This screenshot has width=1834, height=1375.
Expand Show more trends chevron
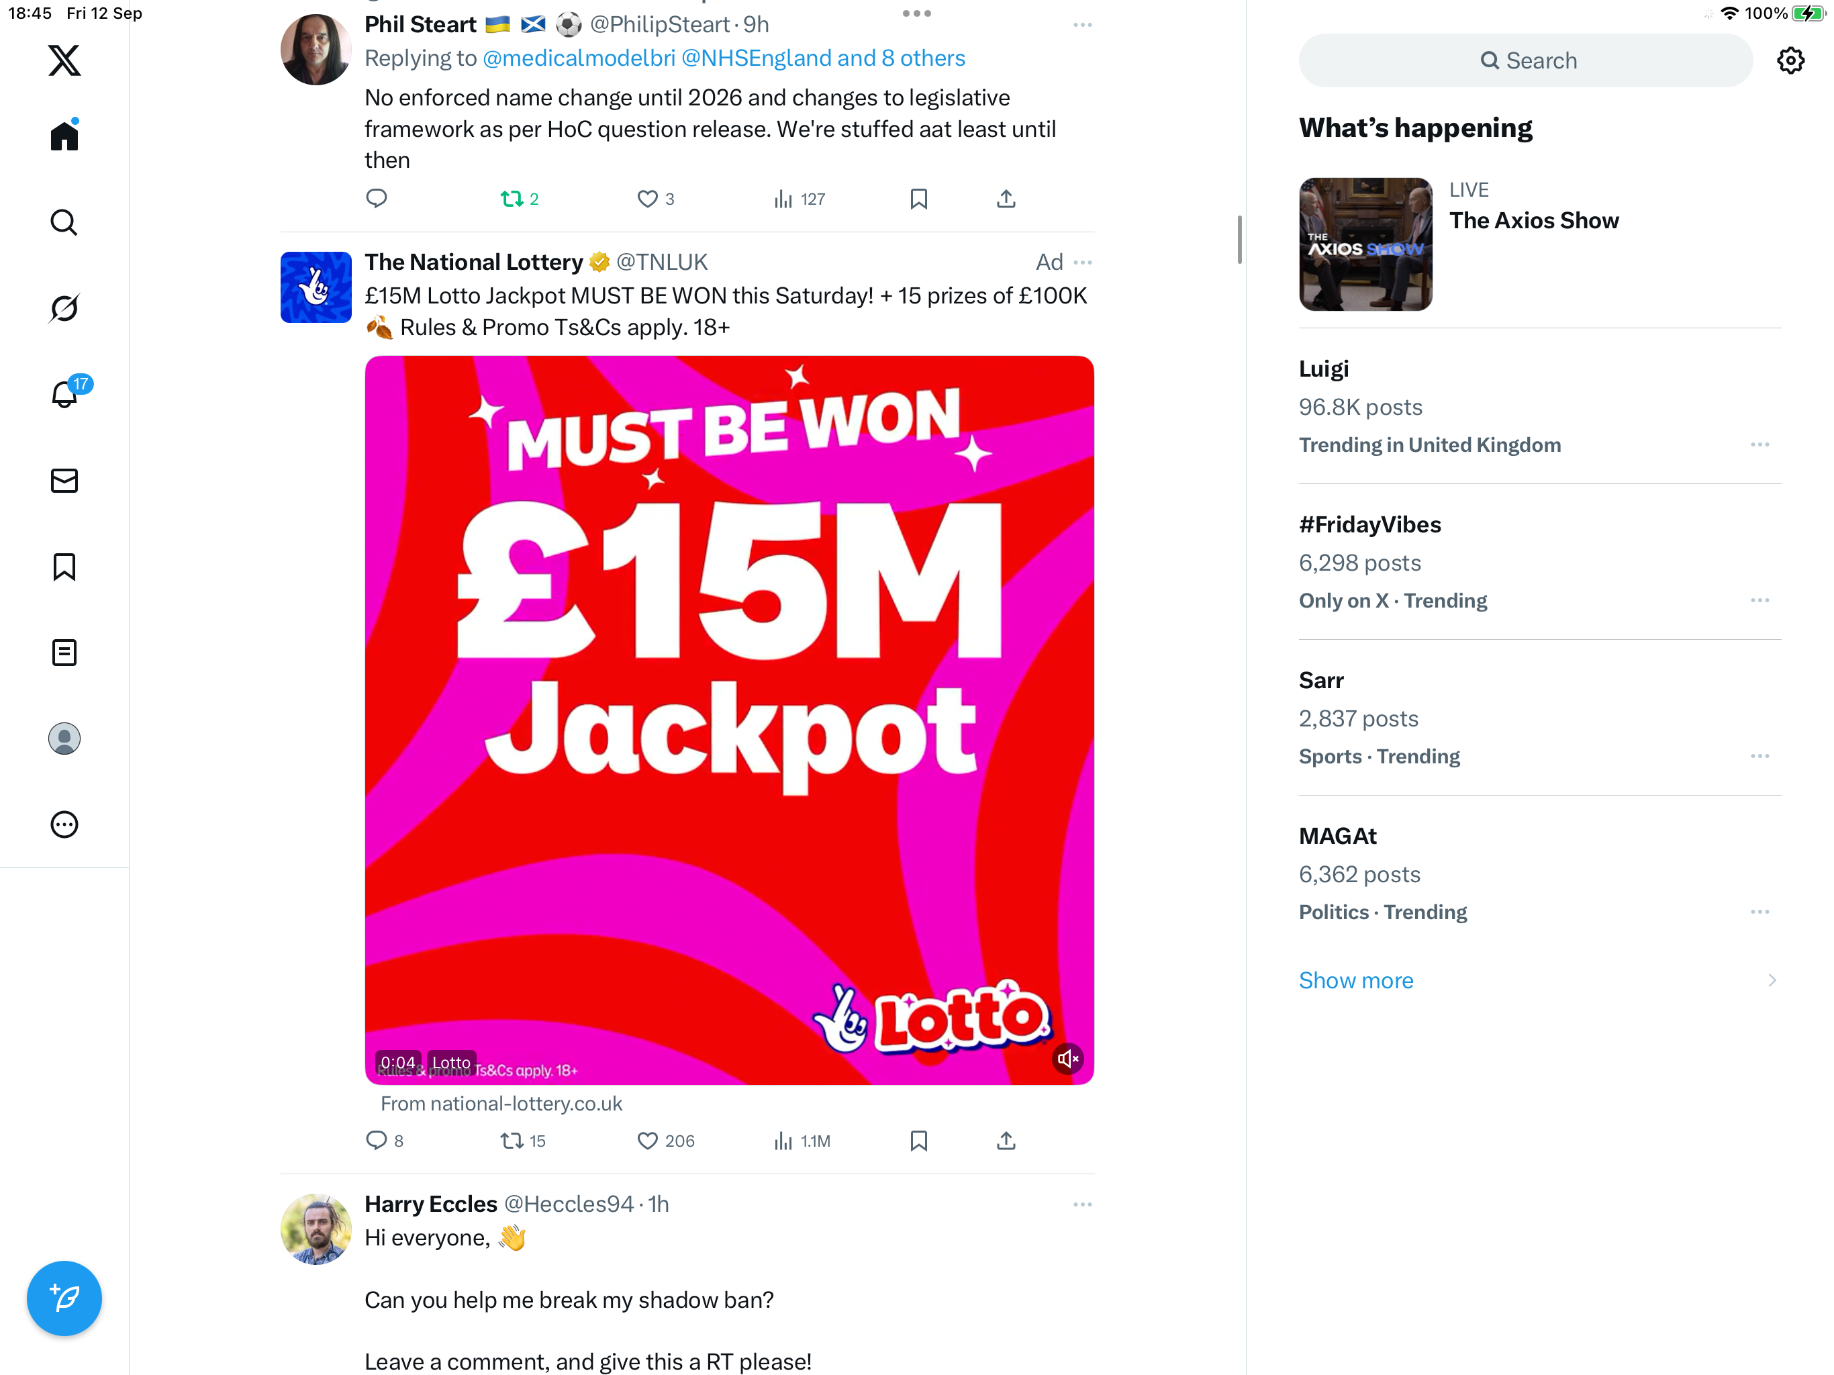point(1772,980)
